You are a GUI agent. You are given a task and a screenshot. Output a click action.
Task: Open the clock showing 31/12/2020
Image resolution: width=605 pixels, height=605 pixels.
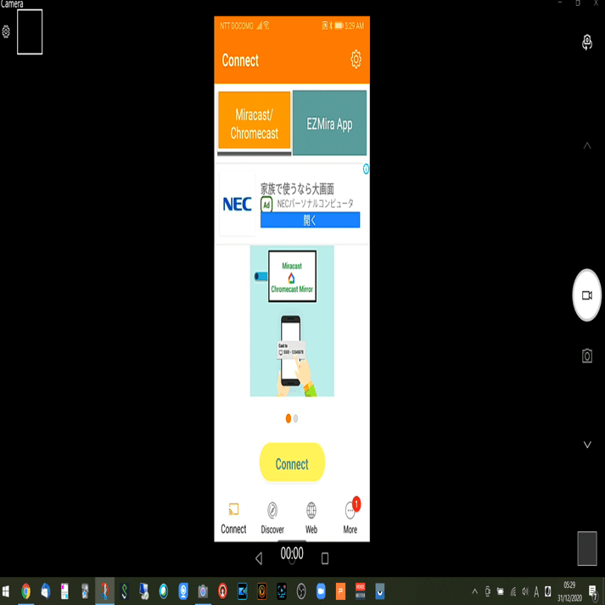tap(569, 591)
